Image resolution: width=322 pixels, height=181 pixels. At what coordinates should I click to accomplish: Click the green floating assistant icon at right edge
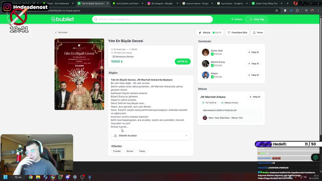point(315,158)
